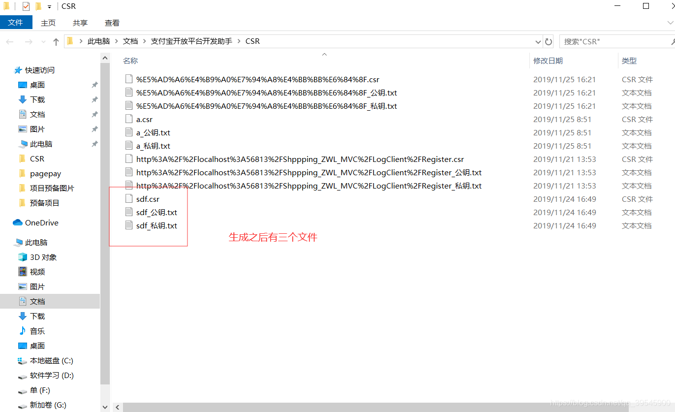The height and width of the screenshot is (412, 675).
Task: Open the pagepay folder in sidebar
Action: [45, 174]
